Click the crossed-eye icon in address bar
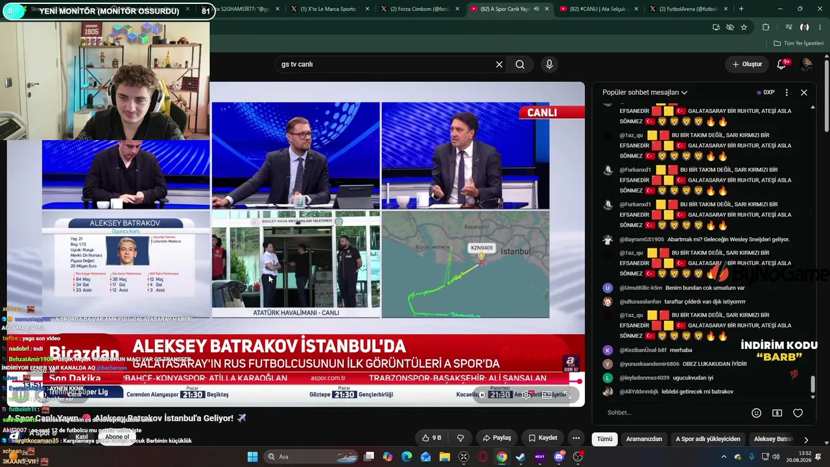This screenshot has width=830, height=467. pyautogui.click(x=730, y=27)
